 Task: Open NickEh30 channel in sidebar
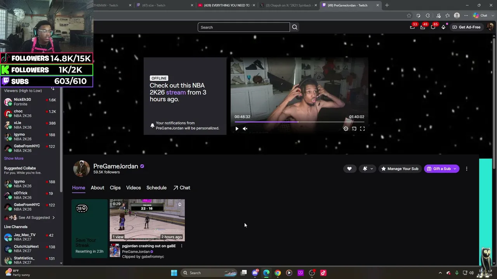point(30,102)
